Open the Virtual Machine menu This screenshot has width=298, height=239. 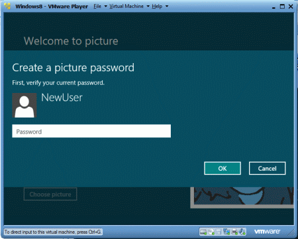tap(129, 6)
